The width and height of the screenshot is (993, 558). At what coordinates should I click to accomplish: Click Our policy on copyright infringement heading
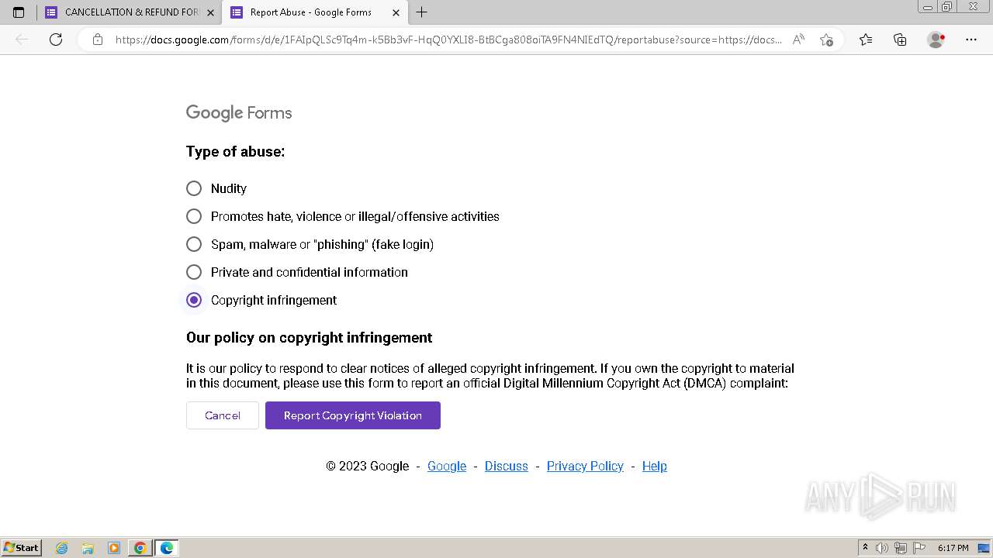tap(309, 338)
